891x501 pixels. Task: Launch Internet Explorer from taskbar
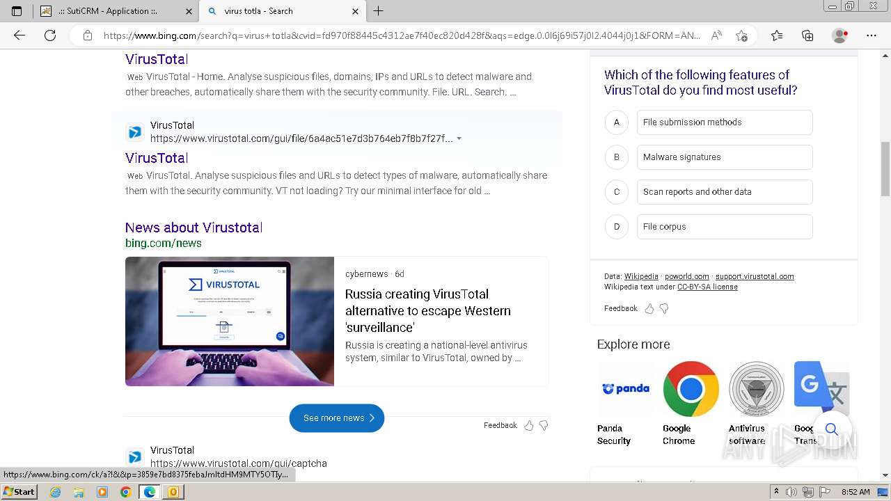coord(55,492)
